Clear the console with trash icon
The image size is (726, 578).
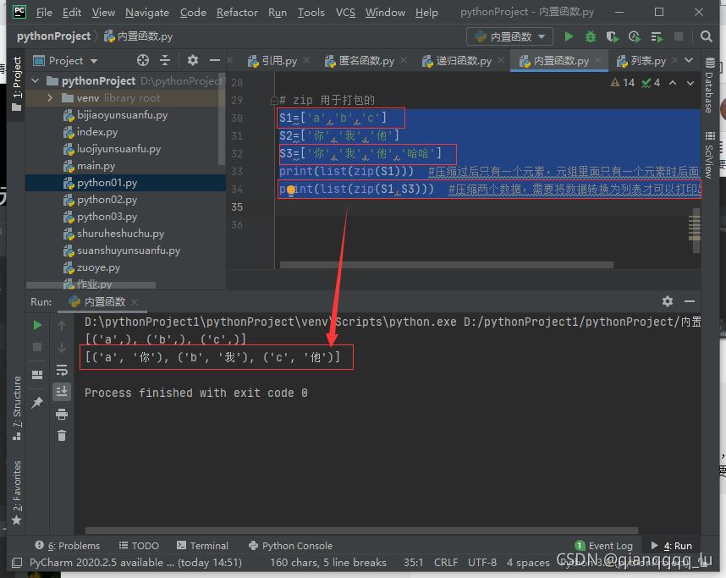pos(62,436)
